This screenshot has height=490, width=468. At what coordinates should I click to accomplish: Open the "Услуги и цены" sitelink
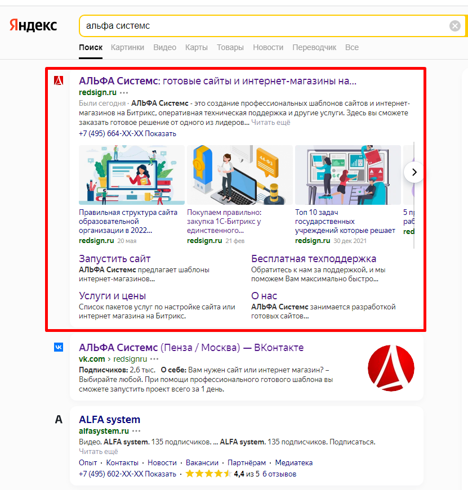(112, 295)
